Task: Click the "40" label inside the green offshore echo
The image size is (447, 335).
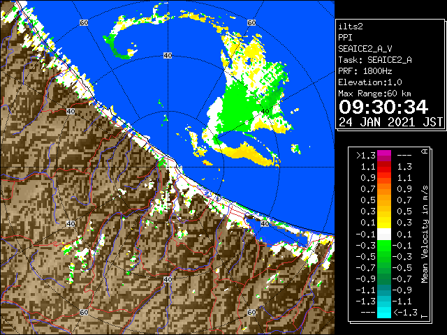Action: click(x=265, y=112)
